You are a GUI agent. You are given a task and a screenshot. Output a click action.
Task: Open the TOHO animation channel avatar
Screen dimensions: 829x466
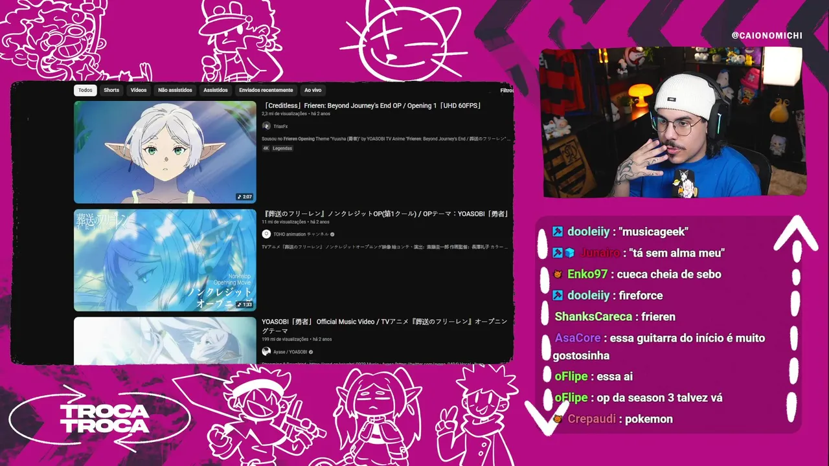266,234
